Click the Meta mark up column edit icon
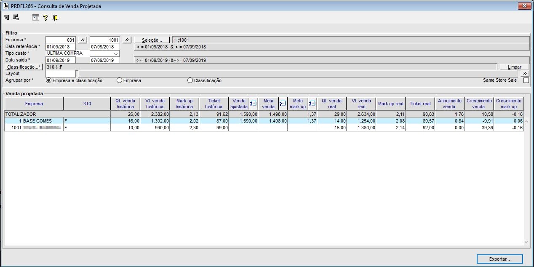The image size is (534, 267). (312, 103)
